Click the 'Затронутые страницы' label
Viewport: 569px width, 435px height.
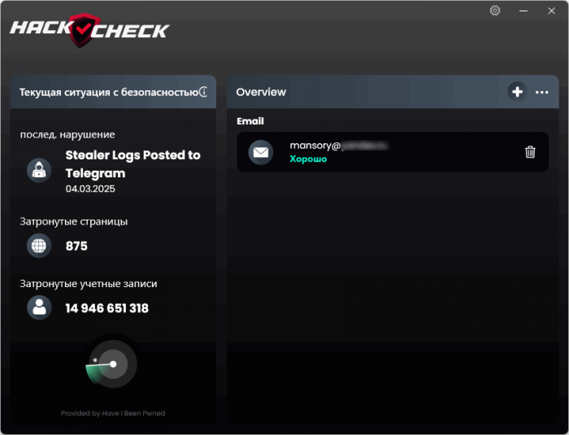(x=74, y=221)
